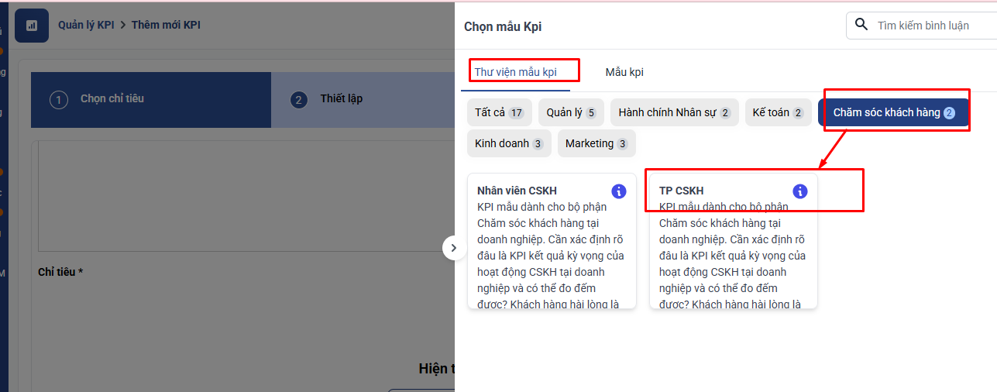The image size is (997, 392).
Task: Select Chăm sóc khách hàng filter
Action: pos(893,112)
